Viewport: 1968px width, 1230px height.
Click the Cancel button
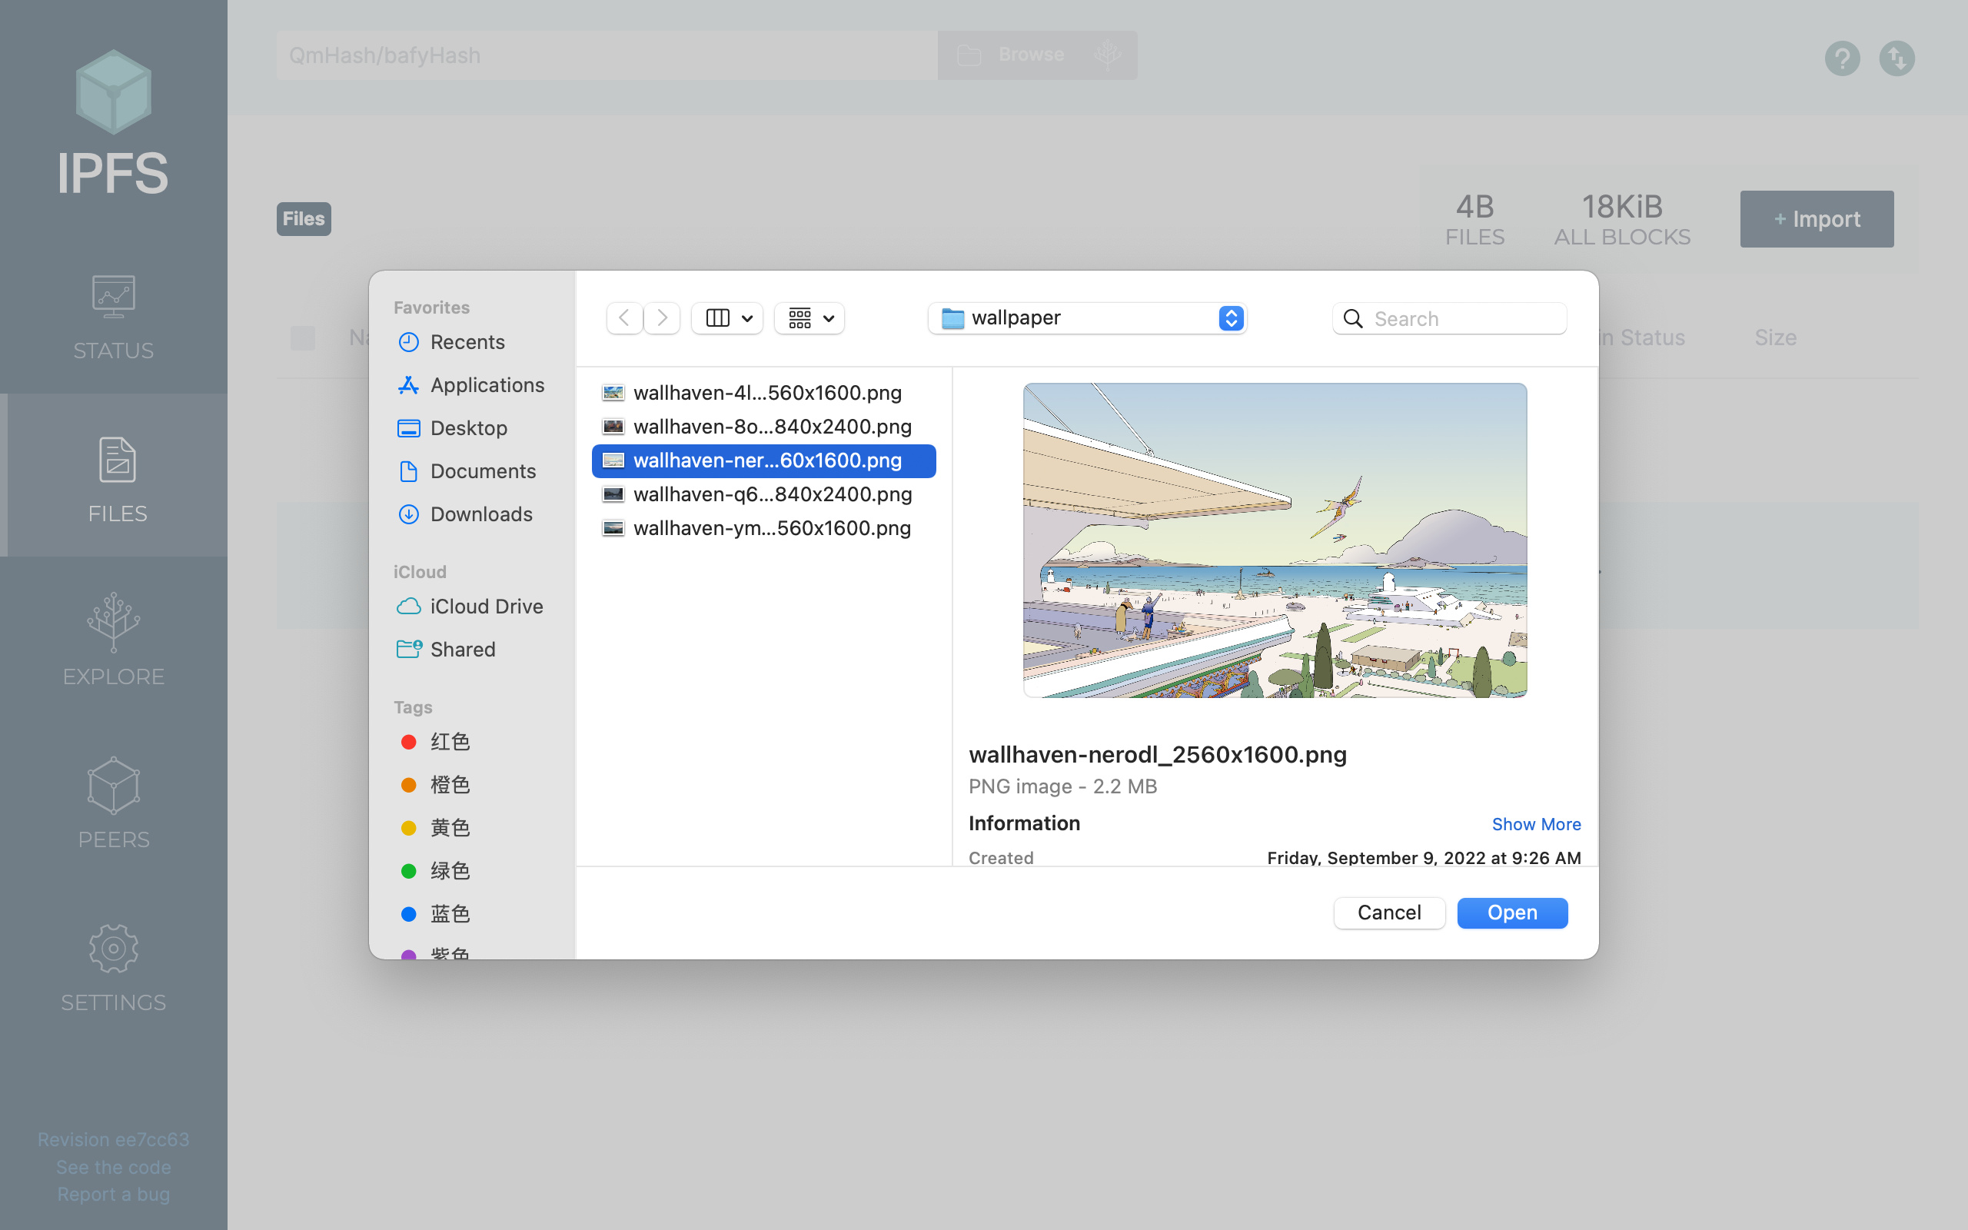pyautogui.click(x=1389, y=913)
